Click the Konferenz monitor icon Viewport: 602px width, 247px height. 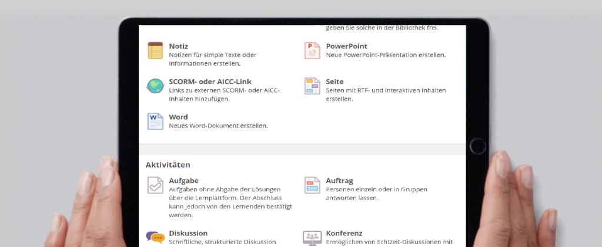[312, 238]
